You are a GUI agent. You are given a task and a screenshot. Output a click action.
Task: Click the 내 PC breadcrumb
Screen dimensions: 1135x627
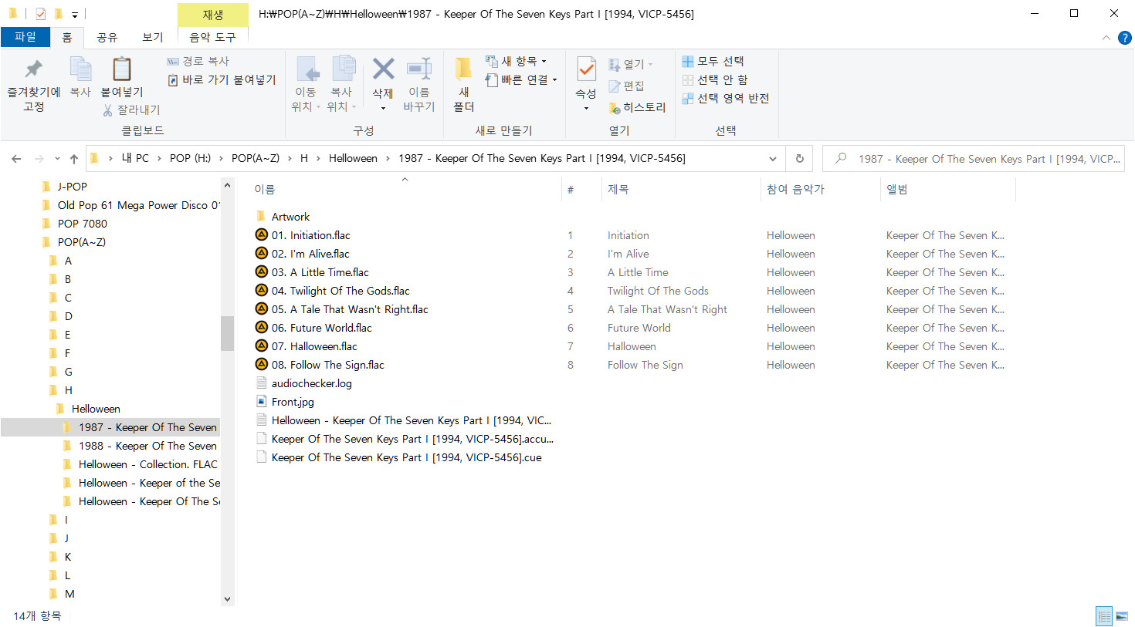tap(135, 158)
